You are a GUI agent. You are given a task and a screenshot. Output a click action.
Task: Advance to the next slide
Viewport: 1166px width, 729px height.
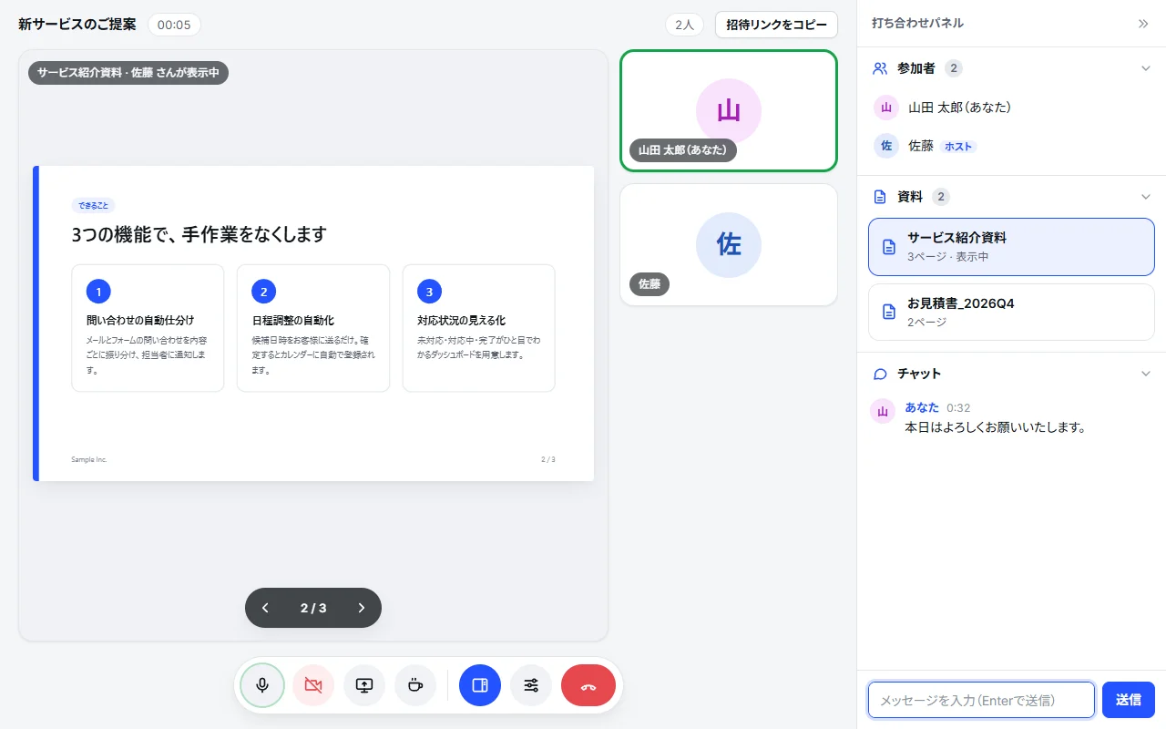coord(362,608)
